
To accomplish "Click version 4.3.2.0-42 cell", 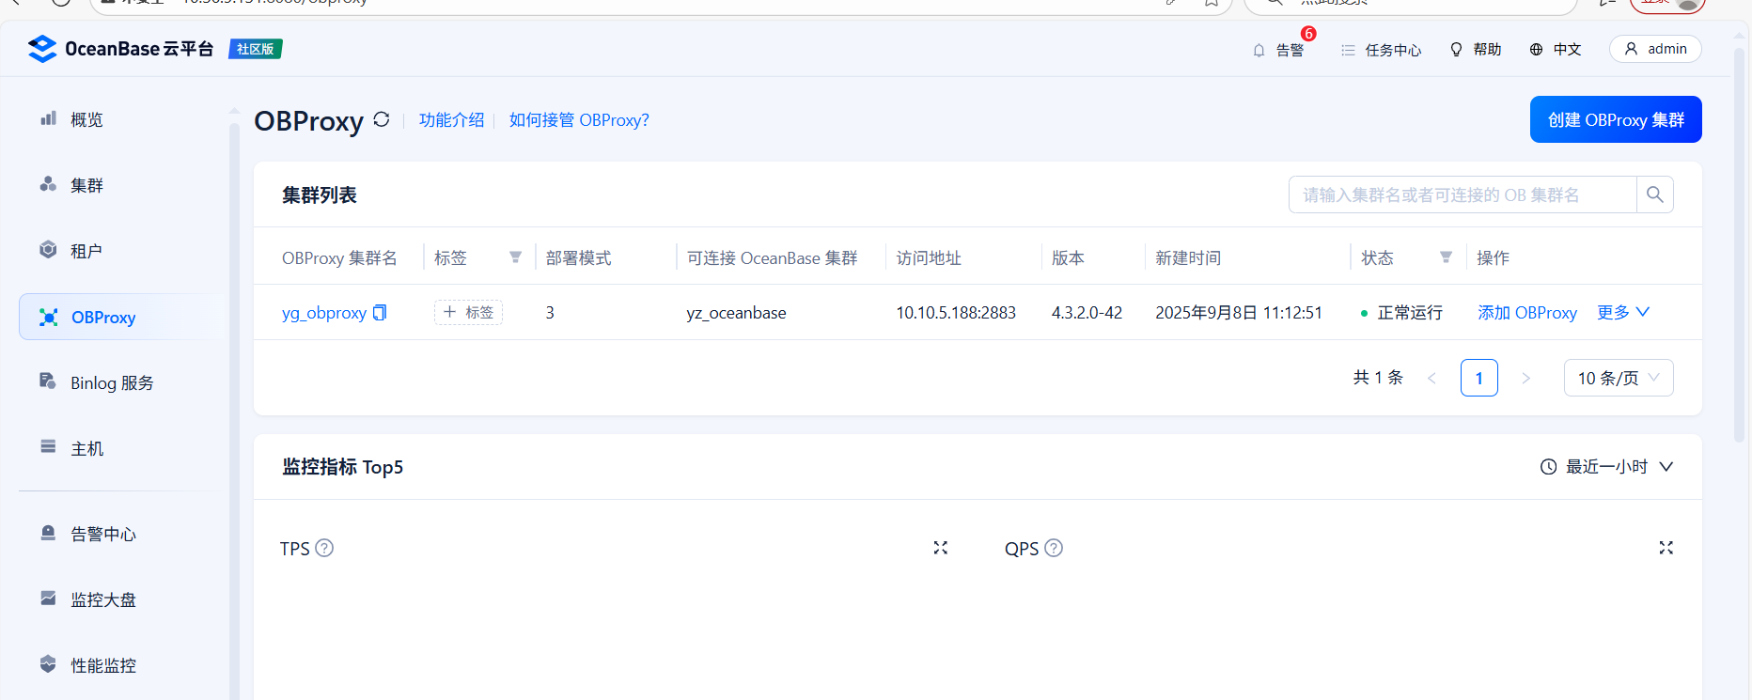I will [1087, 313].
